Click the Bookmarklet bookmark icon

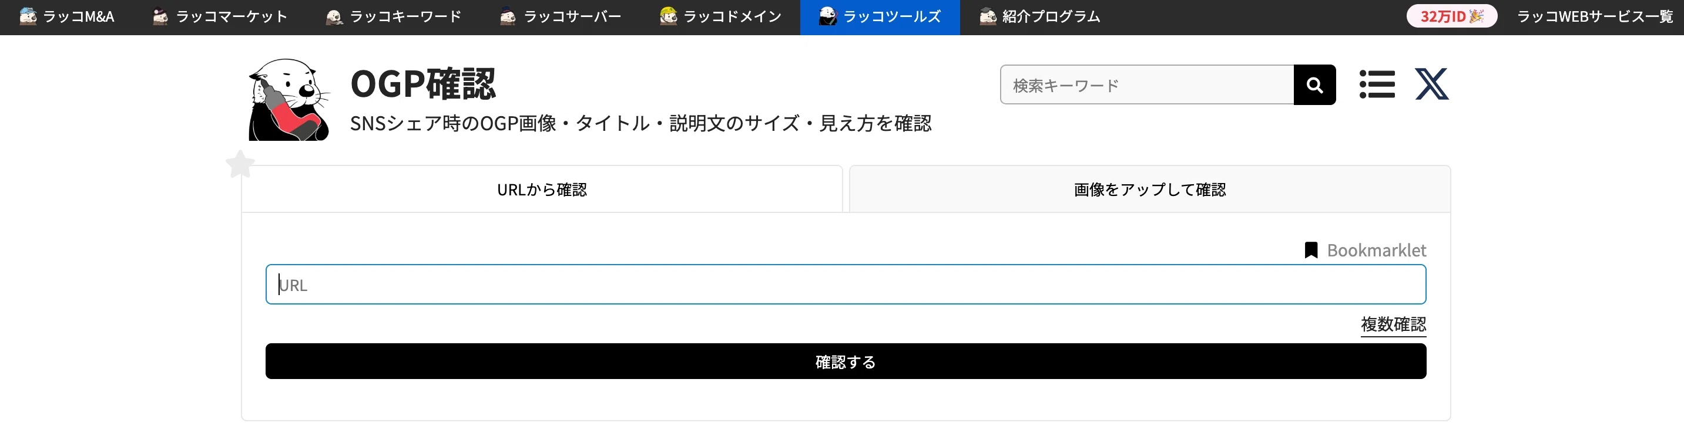pyautogui.click(x=1311, y=250)
